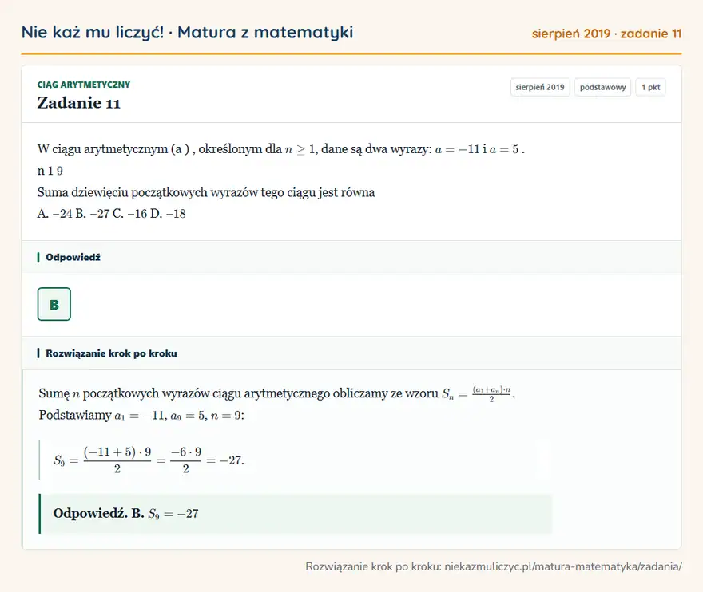Click the sentence 'Sumę n początkowych wyrazów ciągu'
The width and height of the screenshot is (703, 592).
(276, 393)
